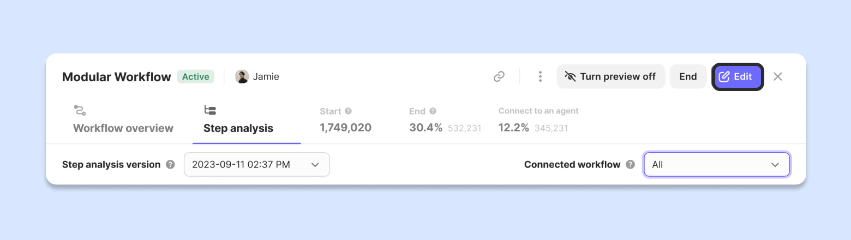The image size is (851, 240).
Task: Click the Step analysis tab icon
Action: point(210,111)
